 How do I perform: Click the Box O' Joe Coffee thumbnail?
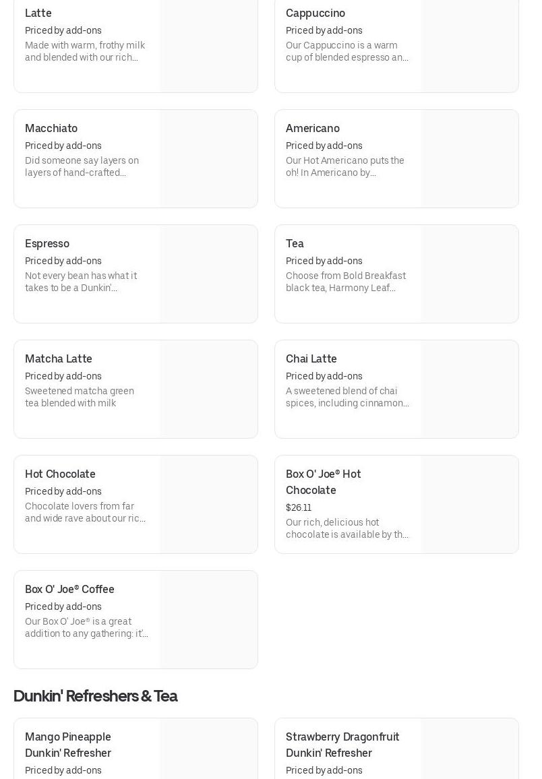pos(208,620)
